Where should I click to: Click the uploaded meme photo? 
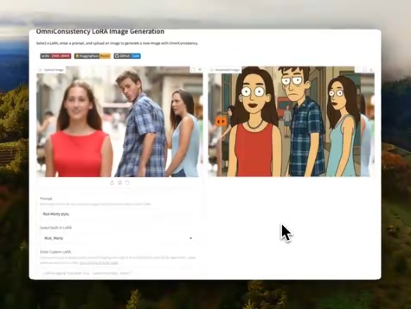click(119, 122)
